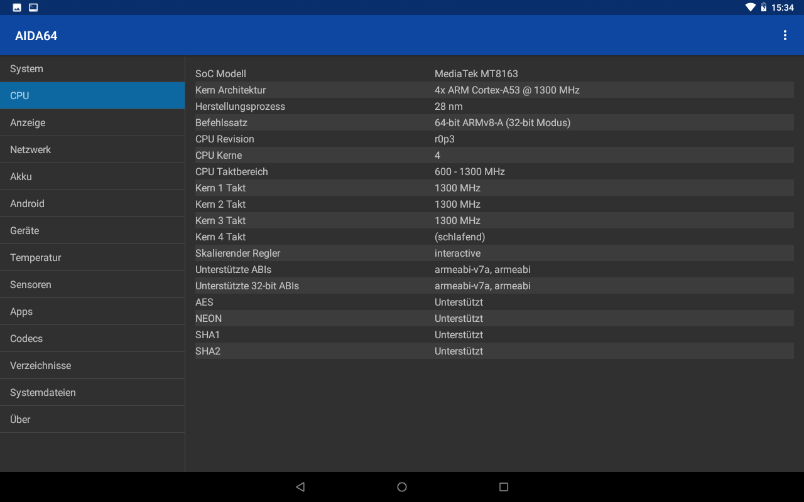Select the Kern 4 Takt label
Screen dimensions: 804x502
click(x=220, y=237)
